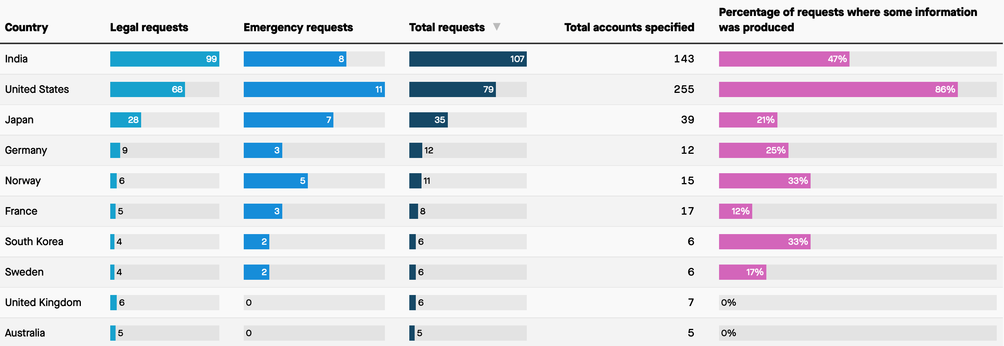This screenshot has width=1004, height=346.
Task: Click the United States row label
Action: coord(37,89)
